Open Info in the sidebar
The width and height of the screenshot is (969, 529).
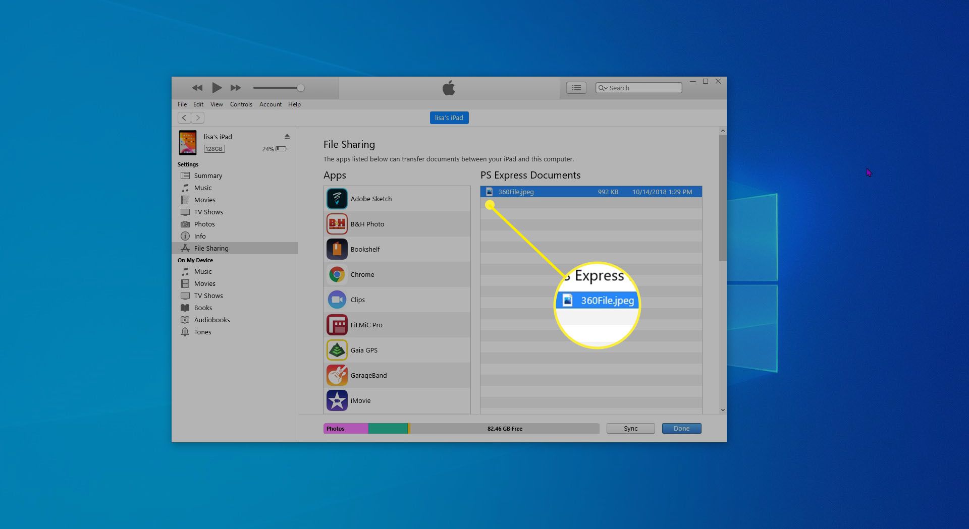[235, 236]
